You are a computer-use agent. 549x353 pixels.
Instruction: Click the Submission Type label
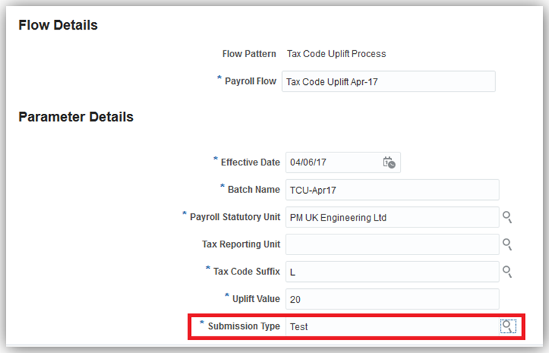point(243,326)
